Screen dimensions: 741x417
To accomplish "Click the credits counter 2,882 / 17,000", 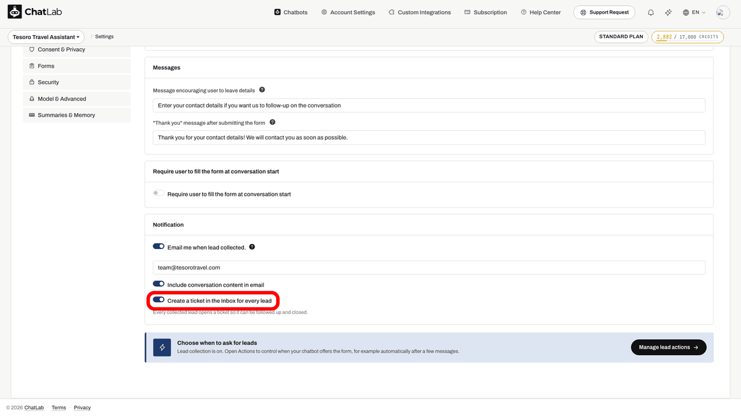I will pos(687,37).
